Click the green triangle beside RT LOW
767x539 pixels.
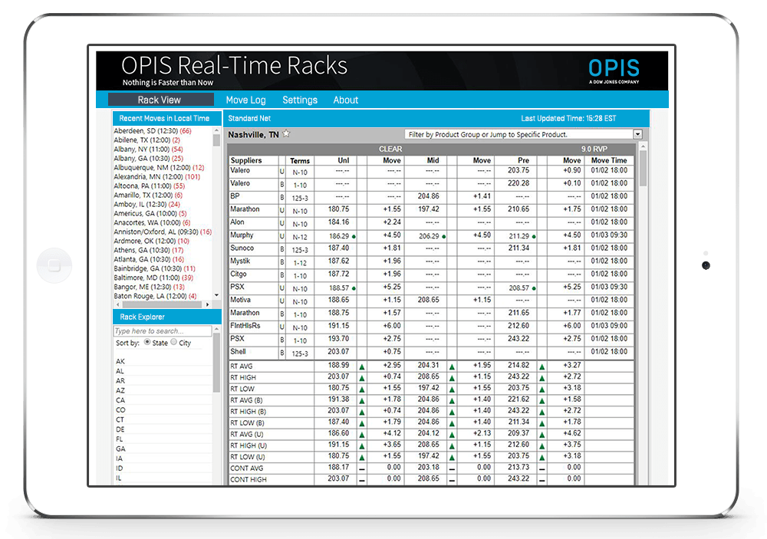tap(362, 388)
